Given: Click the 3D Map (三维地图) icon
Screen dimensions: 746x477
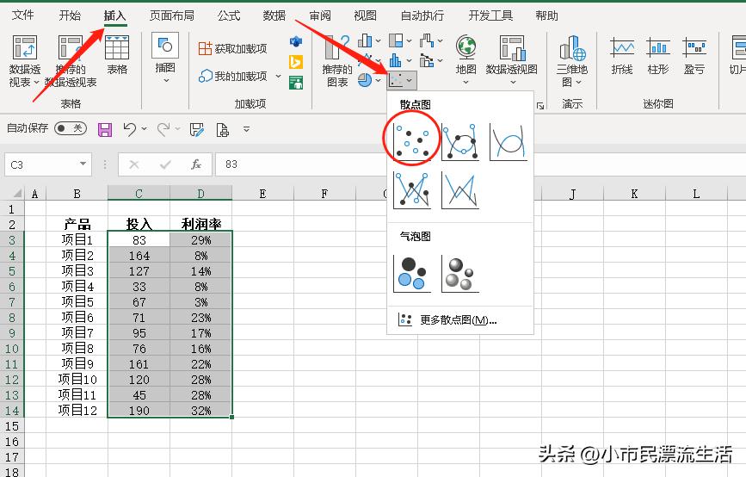Looking at the screenshot, I should (572, 61).
